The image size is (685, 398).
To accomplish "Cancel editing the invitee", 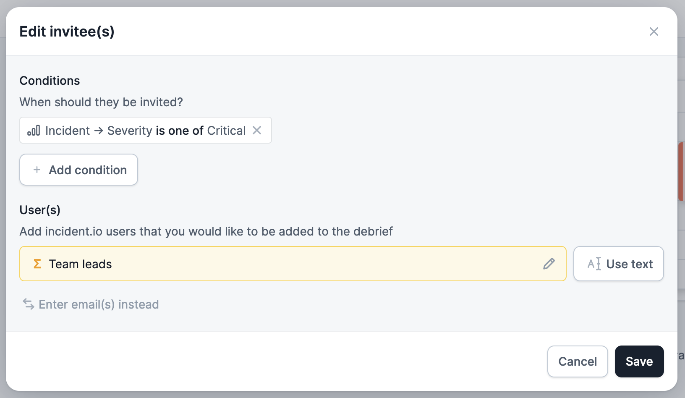I will [x=577, y=361].
